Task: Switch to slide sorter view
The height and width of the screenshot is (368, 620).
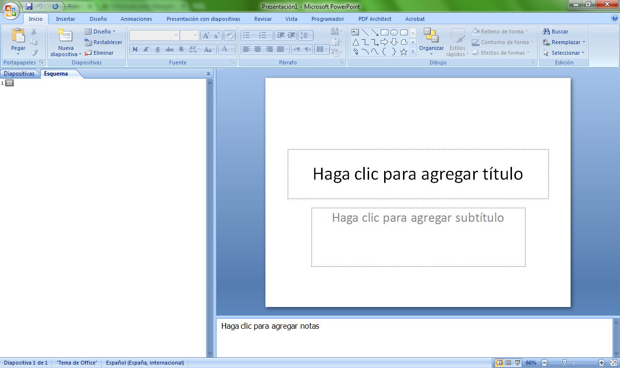Action: (509, 363)
